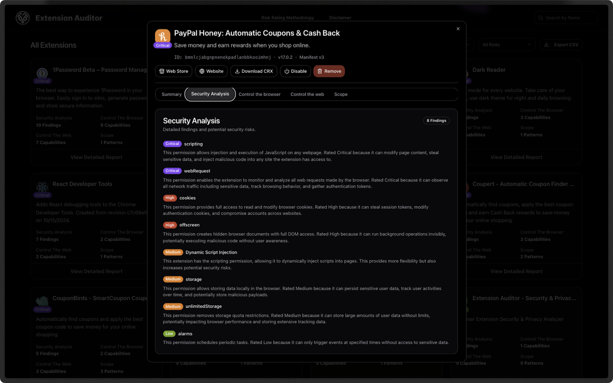Close the PayPal Honey details dialog
This screenshot has height=383, width=613.
pyautogui.click(x=458, y=29)
